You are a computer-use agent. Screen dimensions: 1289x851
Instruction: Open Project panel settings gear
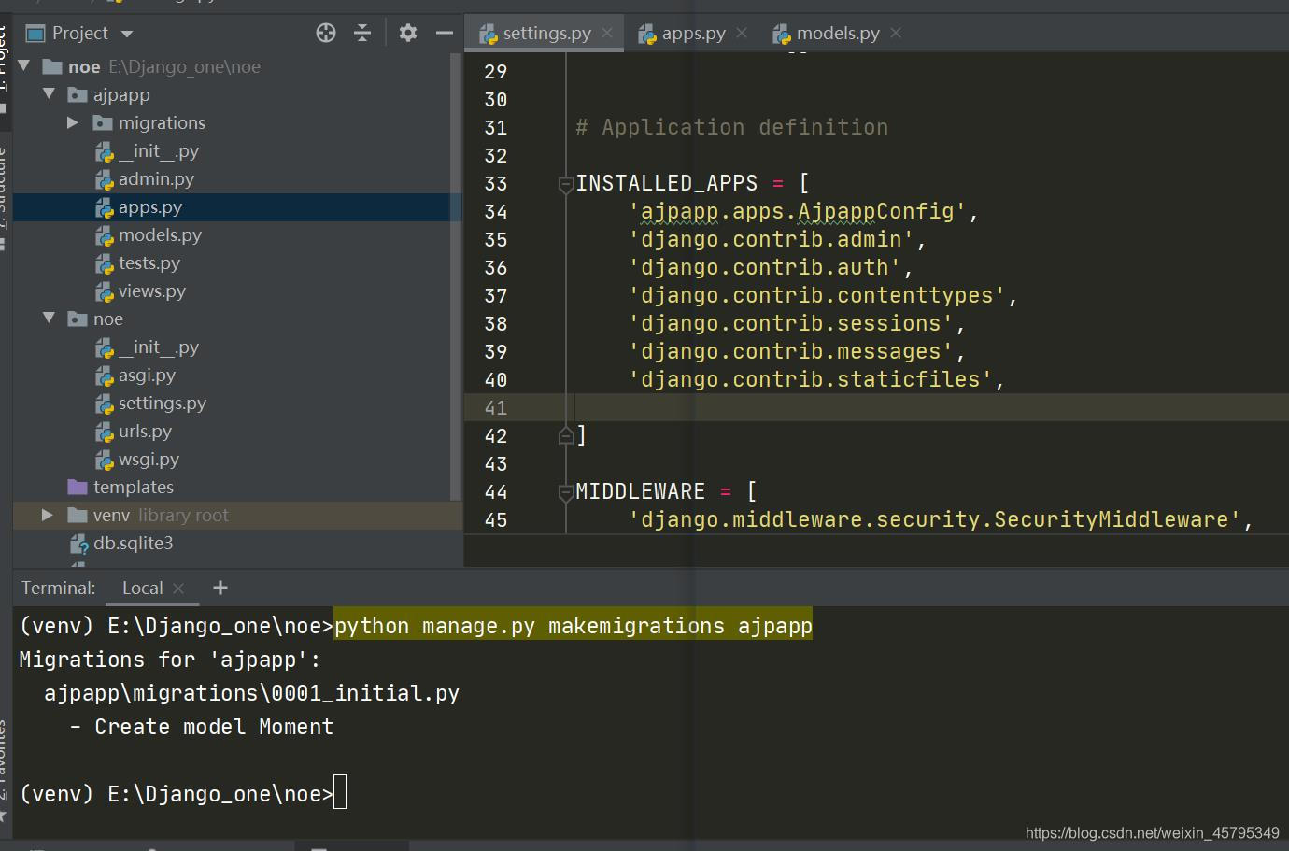pos(408,33)
